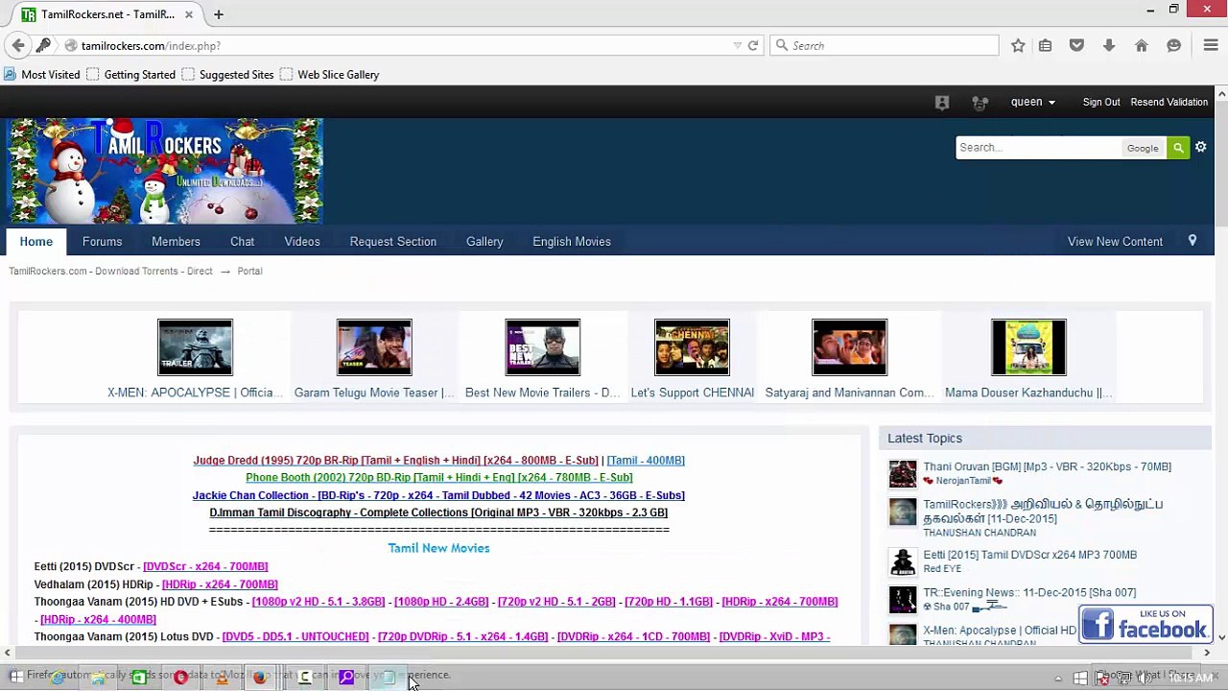The width and height of the screenshot is (1228, 691).
Task: Open the Garam Telugu Movie Teaser thumbnail
Action: point(374,347)
